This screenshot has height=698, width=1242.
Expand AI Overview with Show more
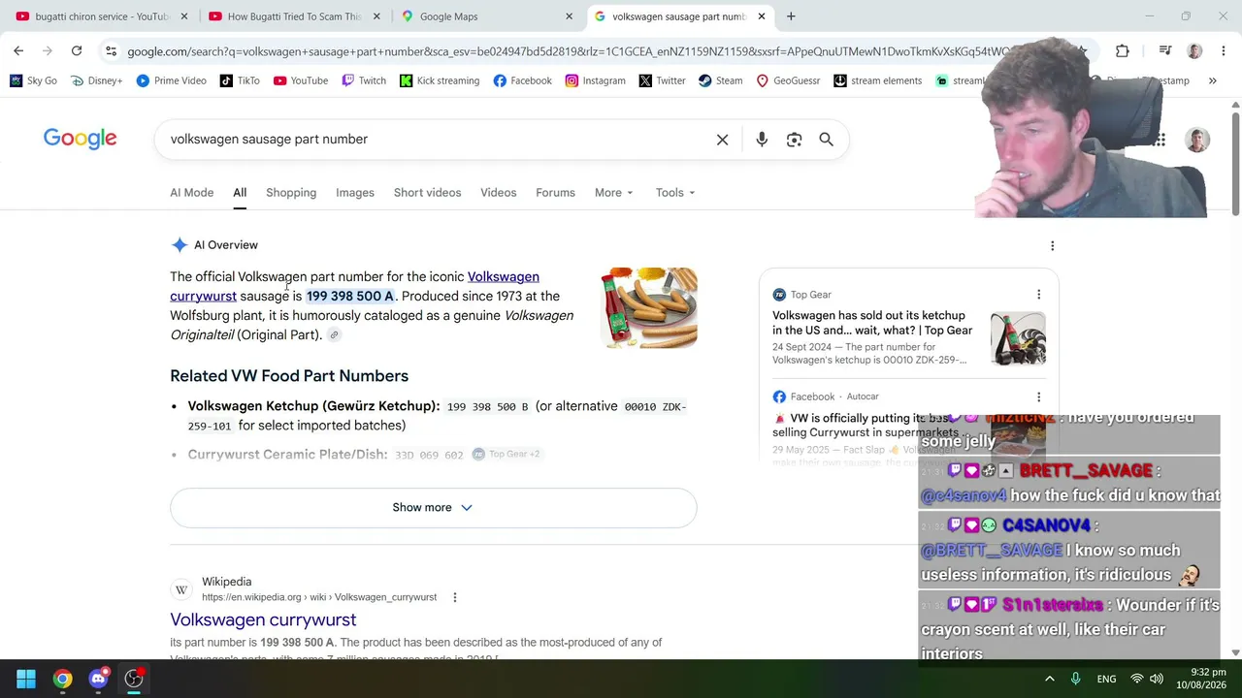(433, 508)
